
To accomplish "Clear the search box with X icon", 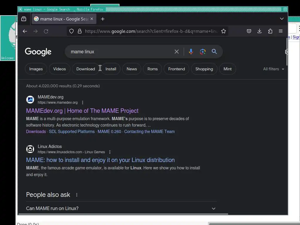I will click(177, 52).
